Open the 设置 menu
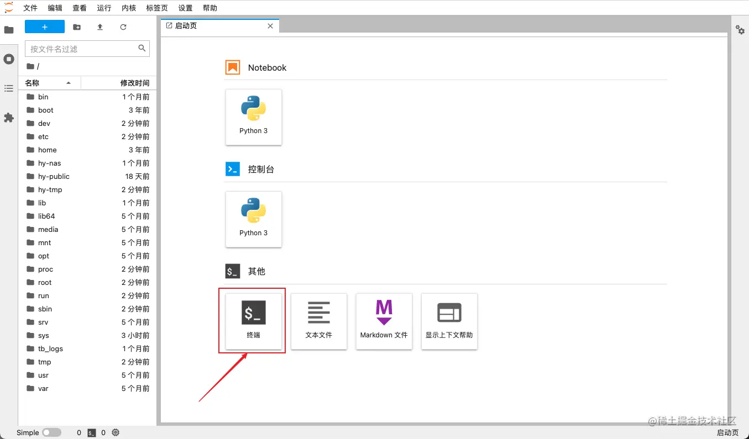The height and width of the screenshot is (439, 749). pyautogui.click(x=186, y=8)
